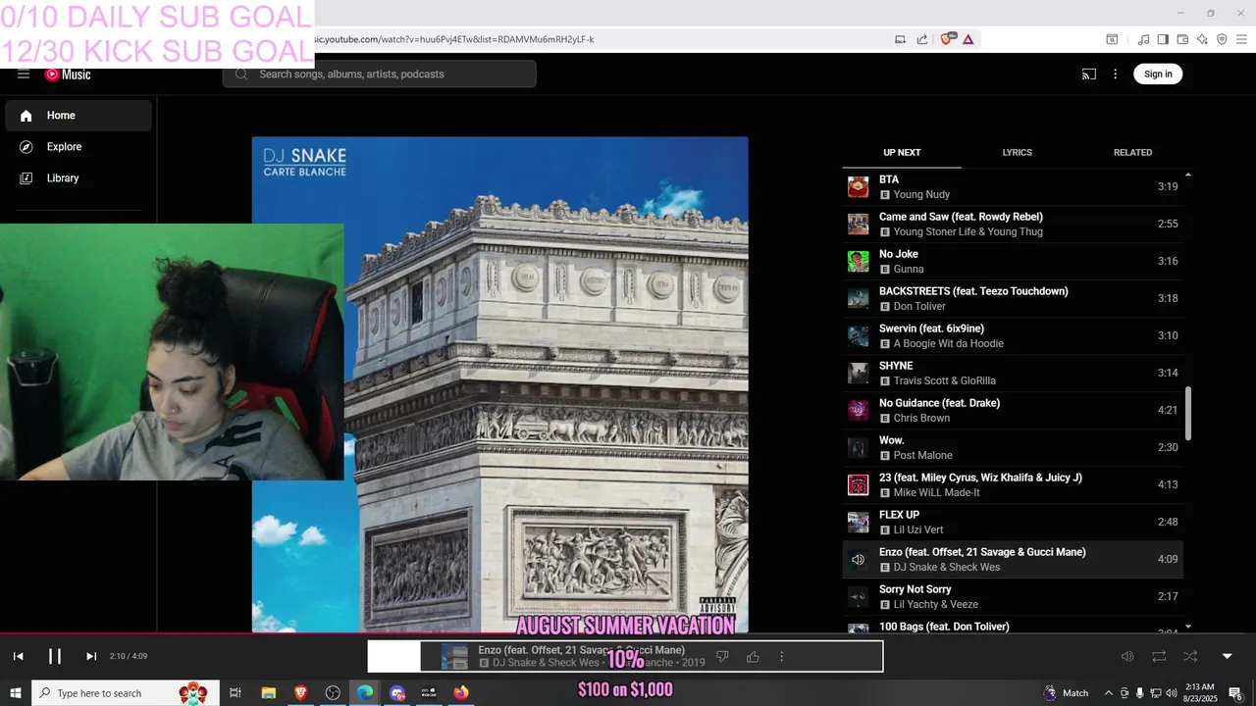The image size is (1256, 706).
Task: Open the notification center icon
Action: [x=1236, y=693]
